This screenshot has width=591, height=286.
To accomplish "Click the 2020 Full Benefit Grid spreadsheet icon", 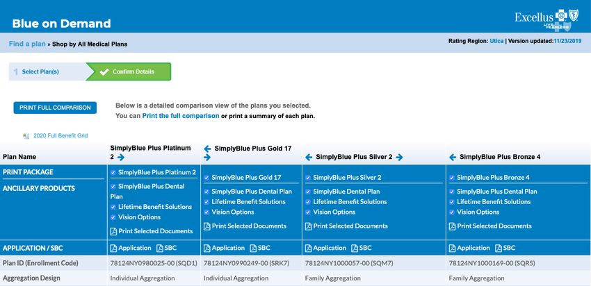I will pyautogui.click(x=26, y=136).
